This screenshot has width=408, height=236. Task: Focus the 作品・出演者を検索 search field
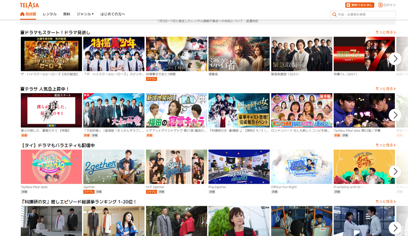pos(363,14)
